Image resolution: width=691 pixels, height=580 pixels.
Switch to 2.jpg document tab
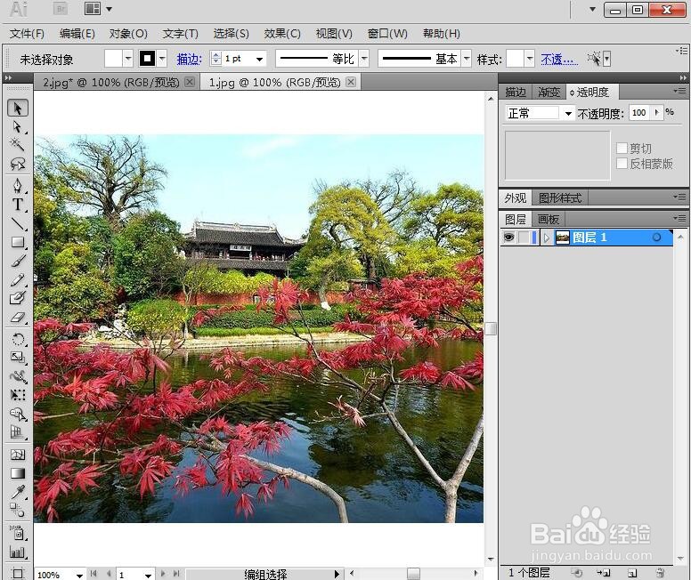(111, 83)
